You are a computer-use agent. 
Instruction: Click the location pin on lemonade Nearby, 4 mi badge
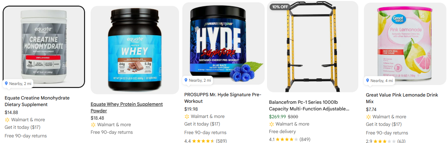pyautogui.click(x=368, y=80)
